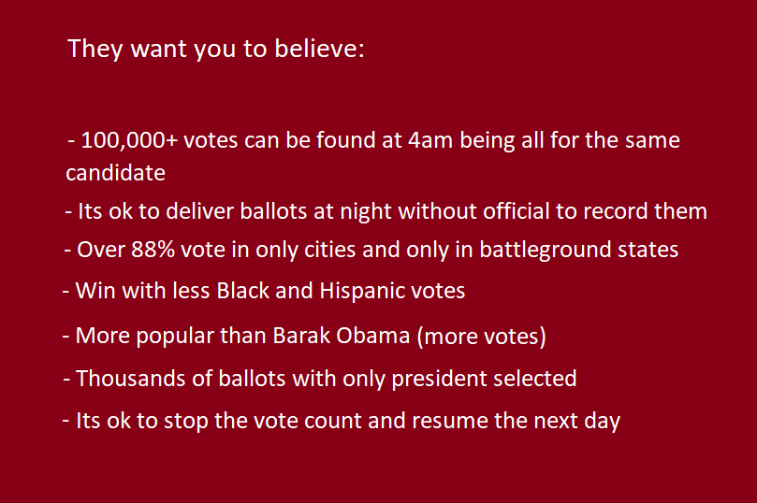Select the word "candidate" on the wrapped line
Screen dimensions: 757x503
coord(115,173)
